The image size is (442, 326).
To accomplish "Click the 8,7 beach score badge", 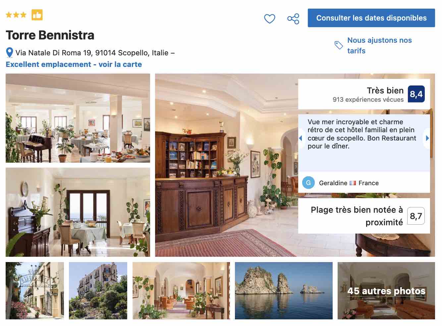I will (x=416, y=216).
